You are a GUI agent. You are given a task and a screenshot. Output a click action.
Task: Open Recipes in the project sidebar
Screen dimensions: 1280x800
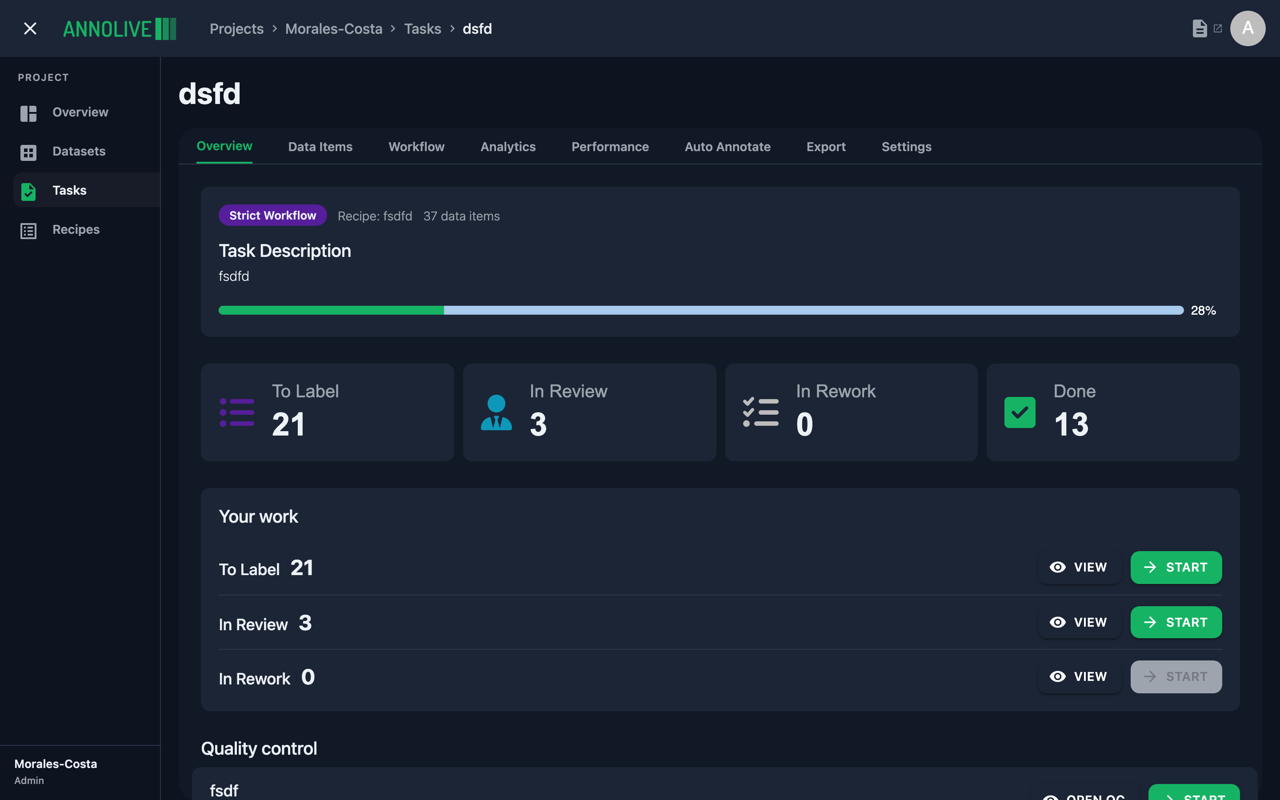point(87,230)
